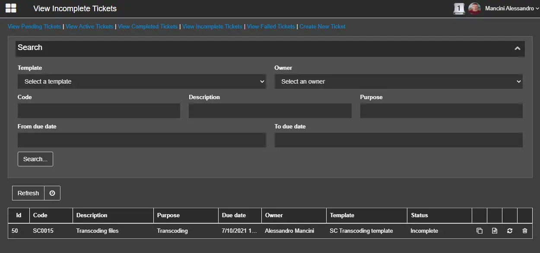The image size is (540, 253).
Task: Click the Create New Ticket link
Action: [322, 27]
